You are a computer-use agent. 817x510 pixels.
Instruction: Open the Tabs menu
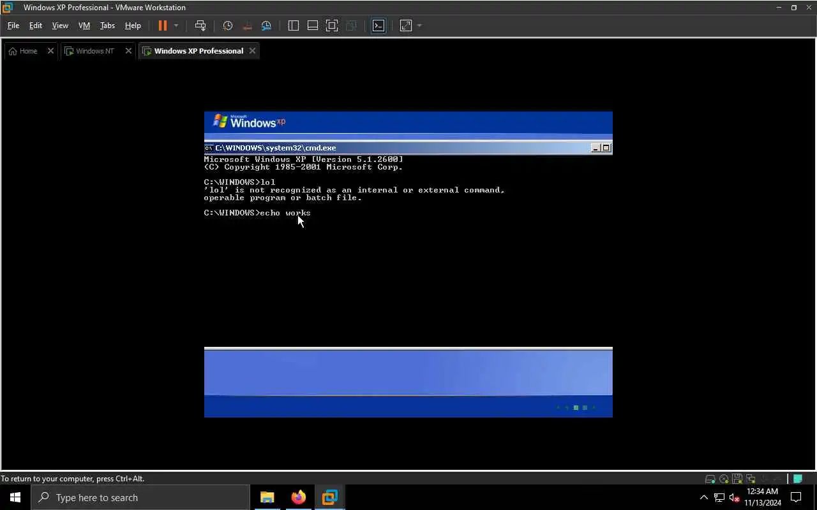point(107,25)
